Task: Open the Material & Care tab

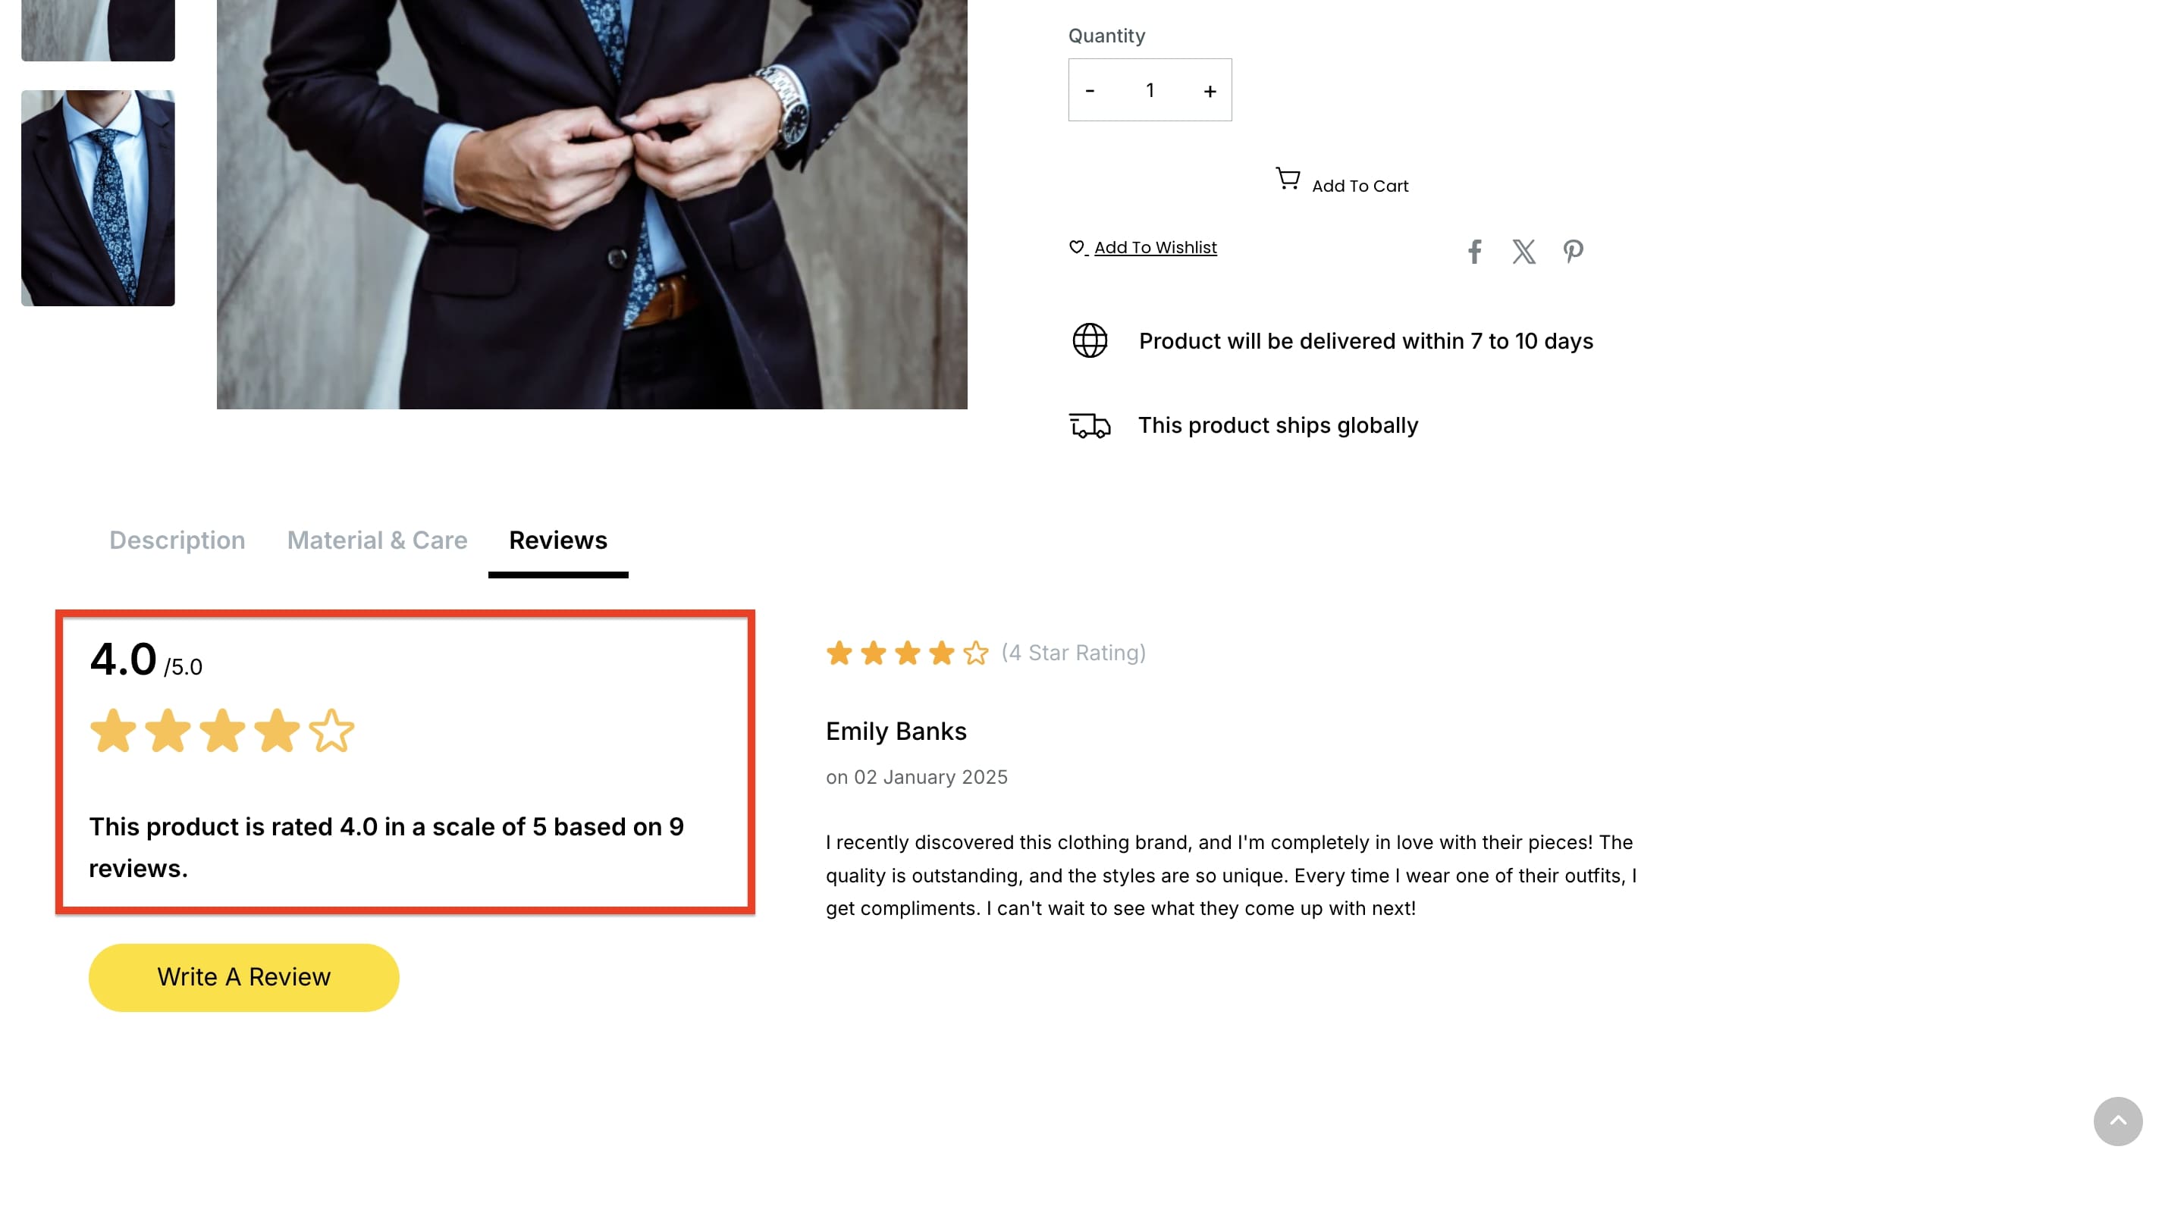Action: (376, 540)
